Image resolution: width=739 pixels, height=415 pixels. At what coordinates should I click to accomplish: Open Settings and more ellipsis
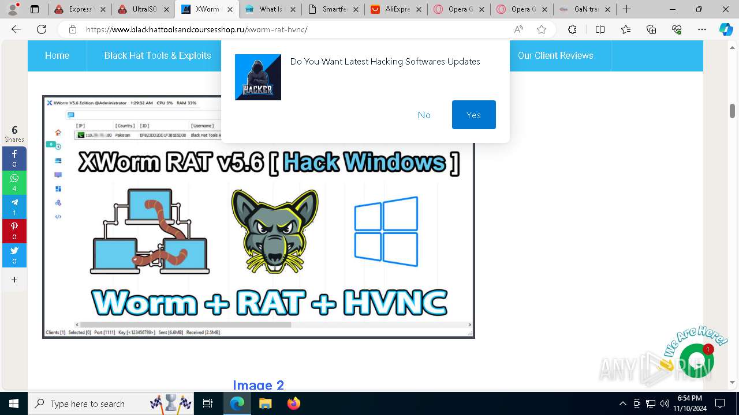702,29
